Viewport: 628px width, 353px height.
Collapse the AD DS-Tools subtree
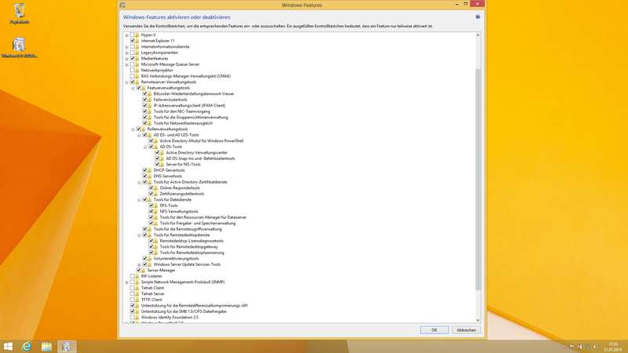point(145,147)
